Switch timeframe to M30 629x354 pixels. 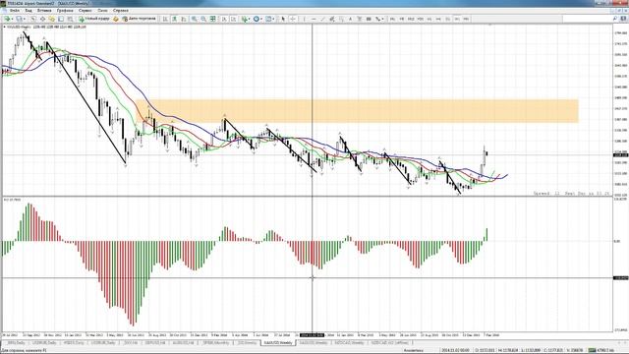tap(421, 19)
